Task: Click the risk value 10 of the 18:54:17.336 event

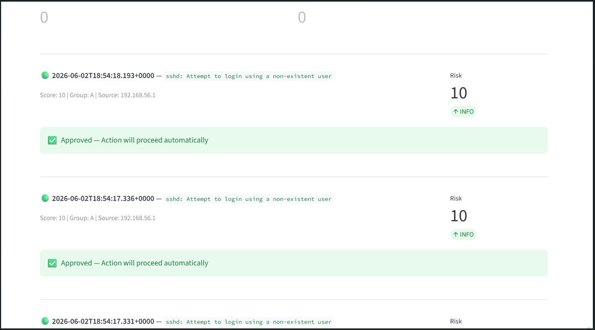Action: coord(459,216)
